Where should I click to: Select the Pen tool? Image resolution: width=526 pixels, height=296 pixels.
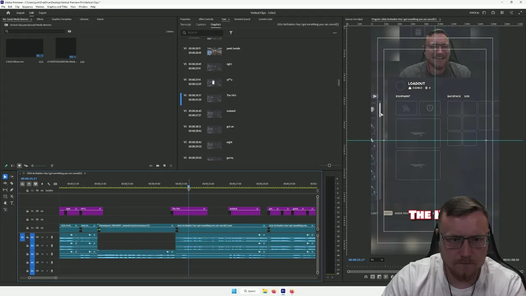click(12, 190)
